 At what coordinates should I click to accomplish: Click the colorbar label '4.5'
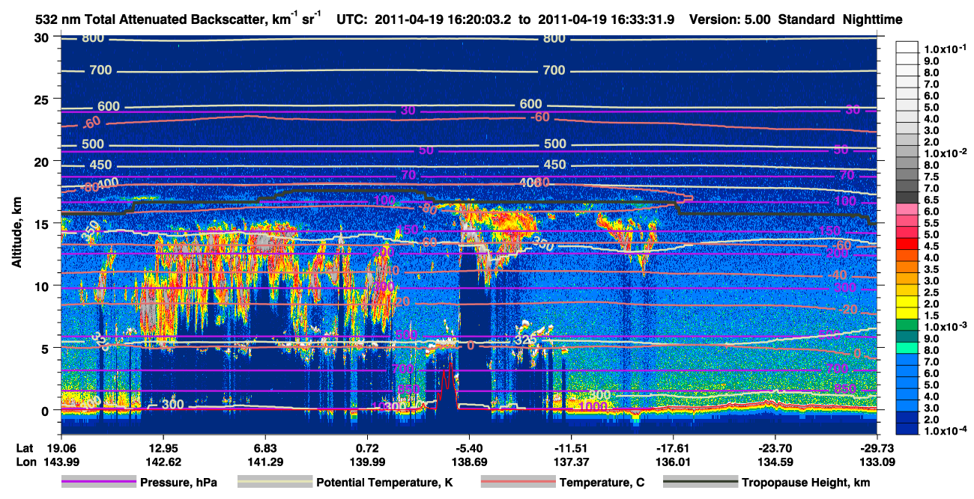pos(933,246)
